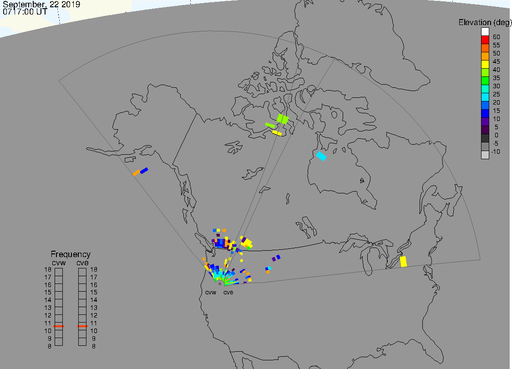Click the '8' label beside the cve bar
The image size is (512, 369).
click(94, 346)
